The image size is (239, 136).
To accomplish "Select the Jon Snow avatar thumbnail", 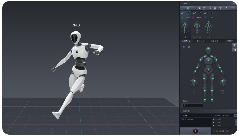I will pyautogui.click(x=197, y=28).
